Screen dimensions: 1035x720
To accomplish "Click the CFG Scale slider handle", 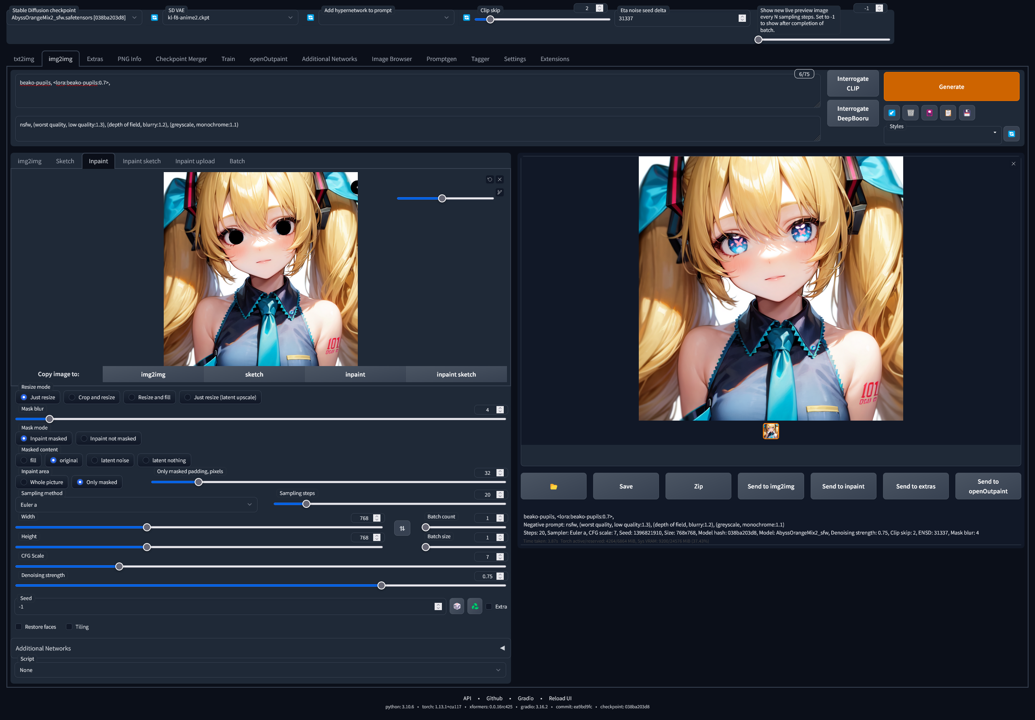I will tap(119, 566).
